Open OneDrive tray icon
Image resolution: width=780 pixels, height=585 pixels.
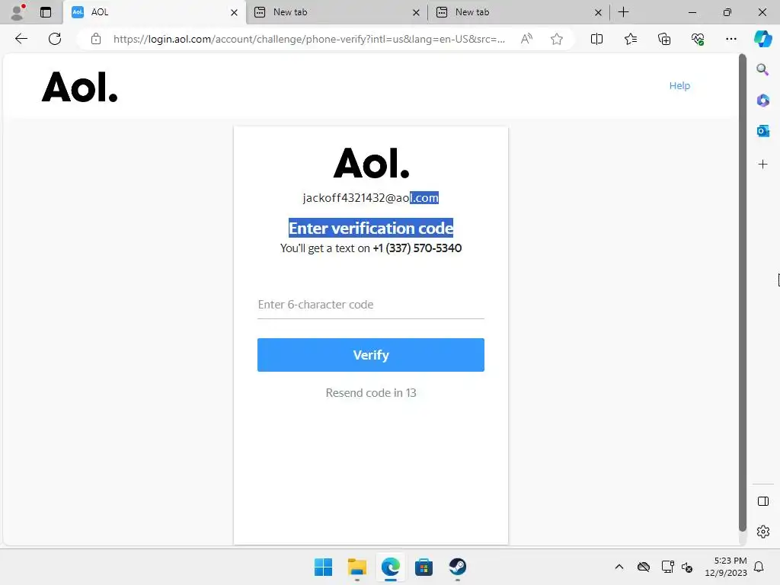point(644,567)
